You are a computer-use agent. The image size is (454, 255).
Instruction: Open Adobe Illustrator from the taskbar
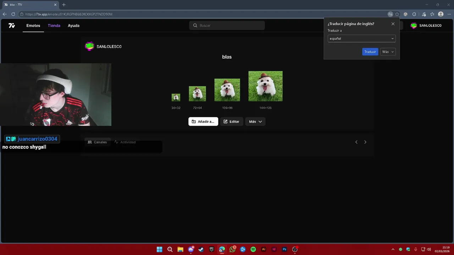[264, 249]
